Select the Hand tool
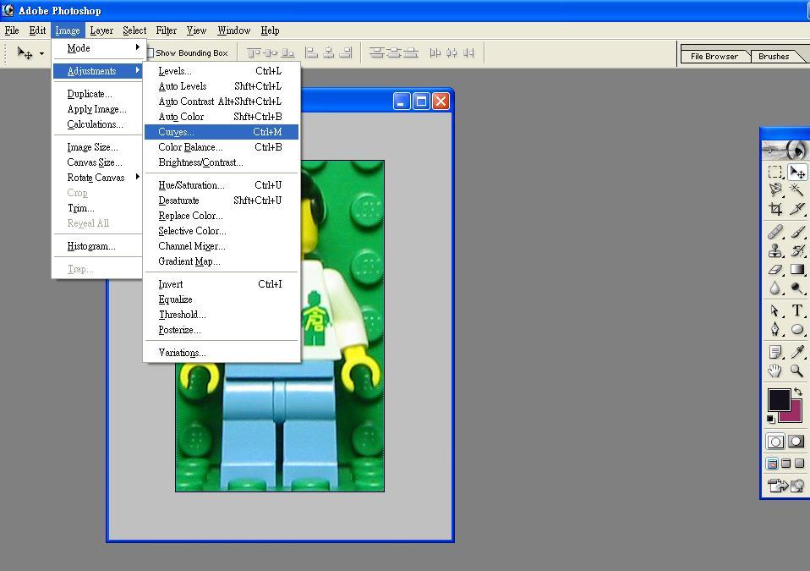This screenshot has height=571, width=810. pos(774,371)
